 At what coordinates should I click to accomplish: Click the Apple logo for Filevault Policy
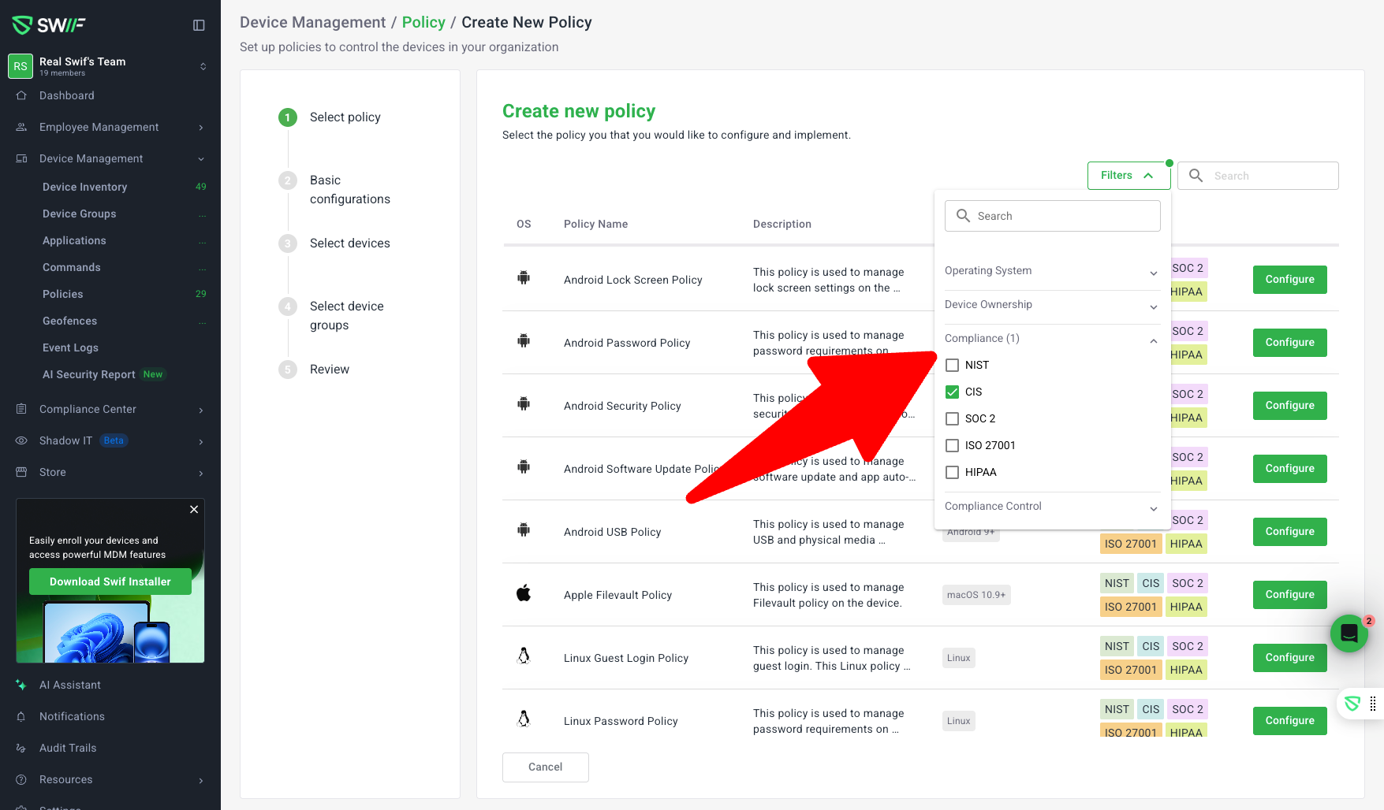(524, 594)
